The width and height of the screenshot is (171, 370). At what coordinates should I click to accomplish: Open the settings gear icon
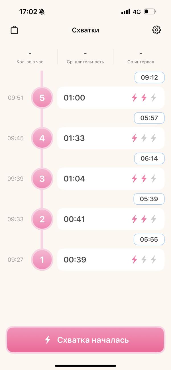coord(156,30)
